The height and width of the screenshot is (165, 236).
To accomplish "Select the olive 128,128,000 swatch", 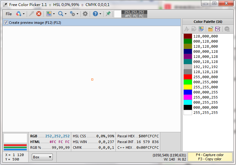I will point(188,46).
